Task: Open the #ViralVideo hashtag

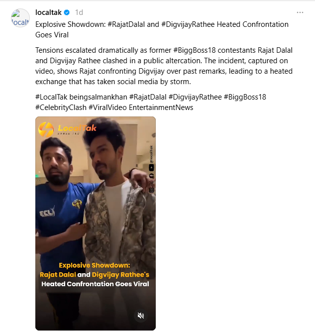Action: [x=107, y=108]
